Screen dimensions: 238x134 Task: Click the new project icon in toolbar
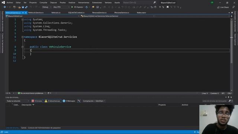15,7
